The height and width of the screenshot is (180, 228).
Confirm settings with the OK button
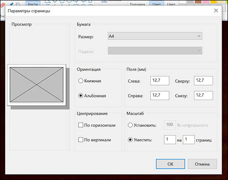pyautogui.click(x=171, y=164)
